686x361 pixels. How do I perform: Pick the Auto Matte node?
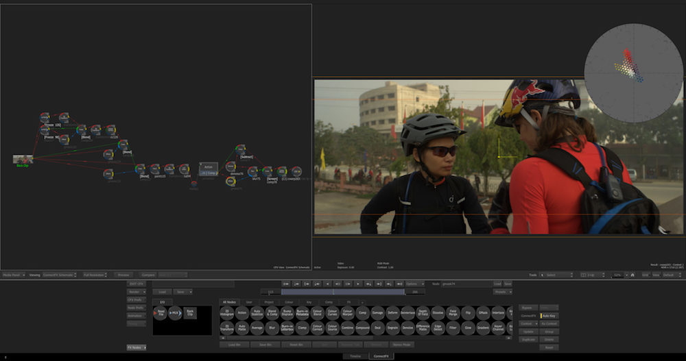[242, 327]
